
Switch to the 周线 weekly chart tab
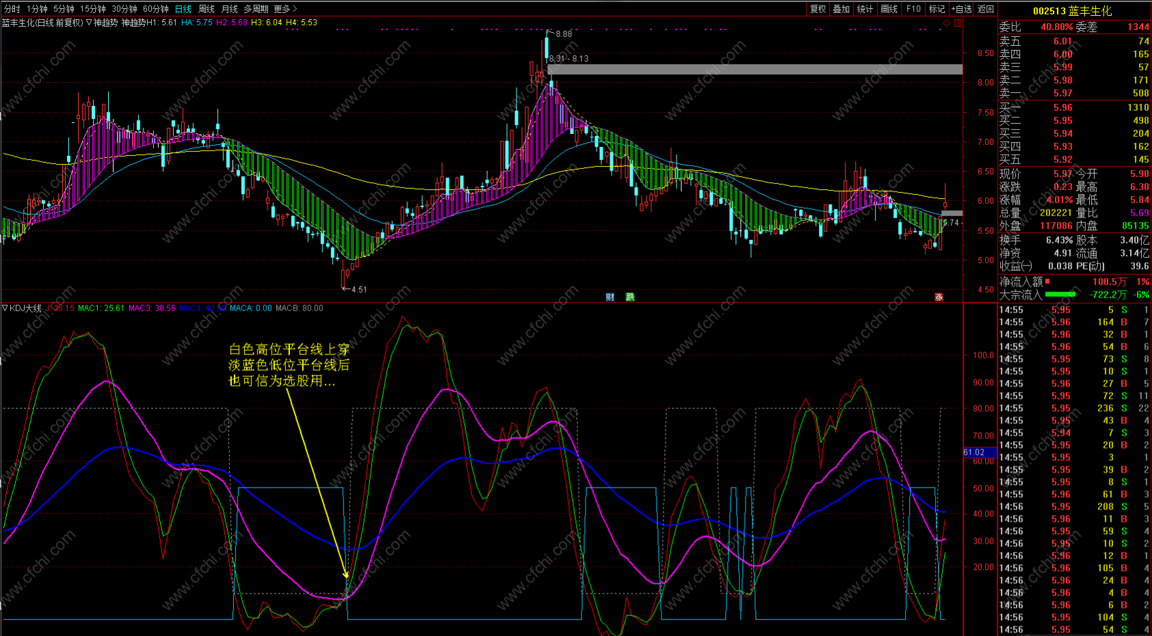pyautogui.click(x=206, y=9)
